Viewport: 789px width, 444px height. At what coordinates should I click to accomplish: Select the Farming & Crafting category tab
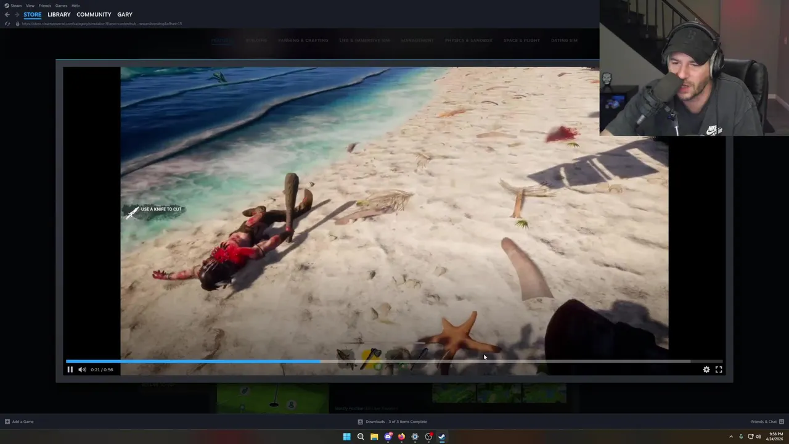303,40
